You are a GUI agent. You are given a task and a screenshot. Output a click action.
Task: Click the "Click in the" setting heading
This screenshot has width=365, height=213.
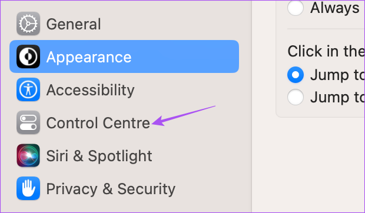[x=326, y=51]
